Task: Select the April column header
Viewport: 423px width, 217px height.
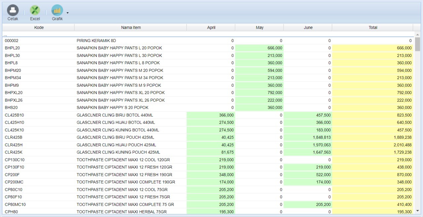Action: point(211,27)
